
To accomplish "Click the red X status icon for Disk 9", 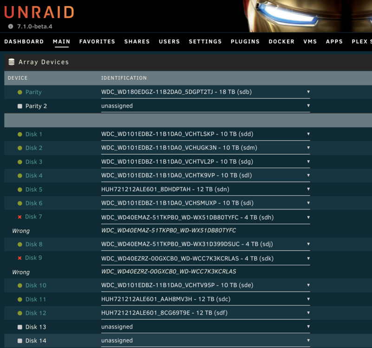I will pos(20,258).
